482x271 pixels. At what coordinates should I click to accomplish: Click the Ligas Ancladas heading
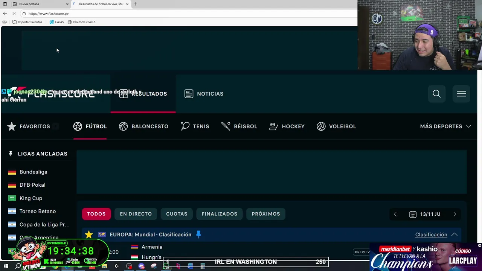coord(43,154)
